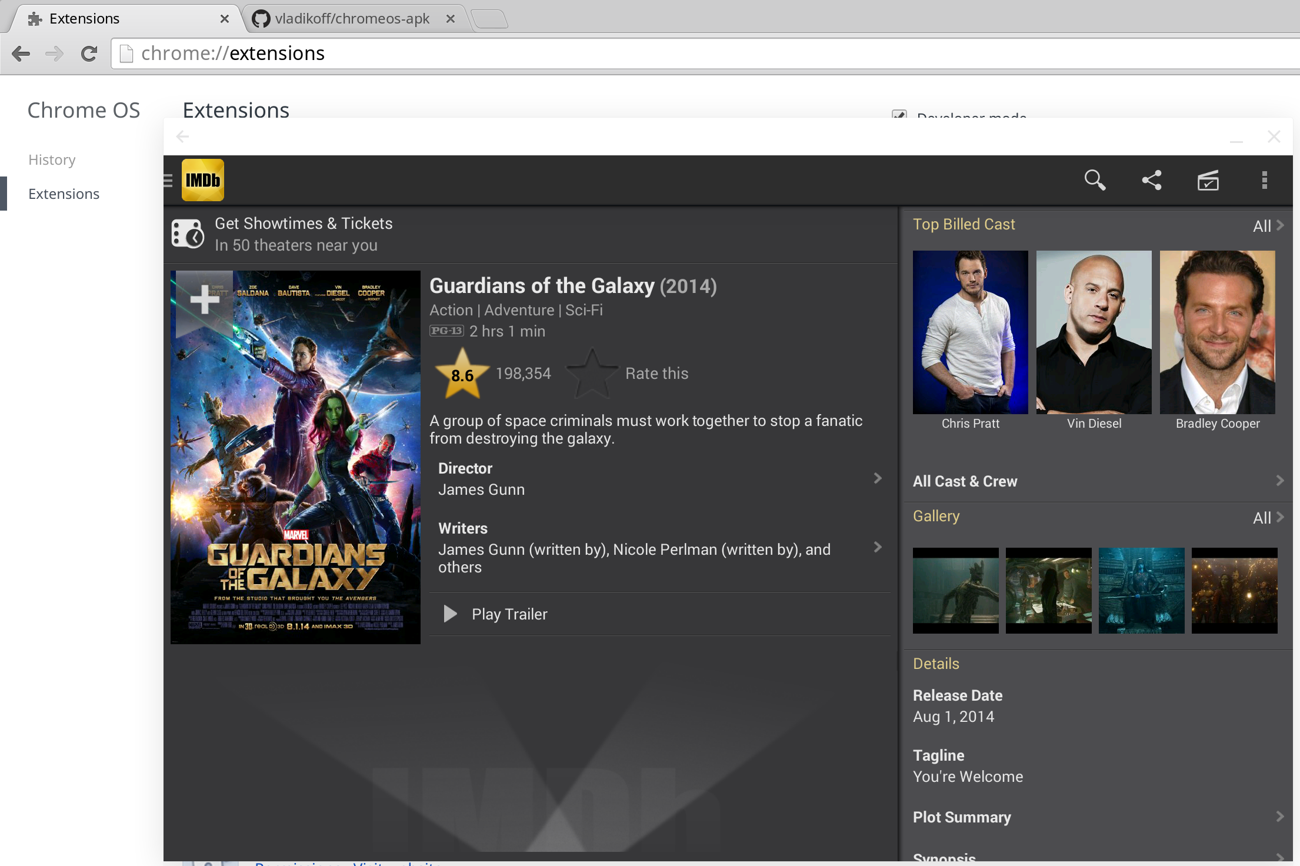Expand the Writers row chevron
This screenshot has width=1300, height=866.
[x=877, y=547]
